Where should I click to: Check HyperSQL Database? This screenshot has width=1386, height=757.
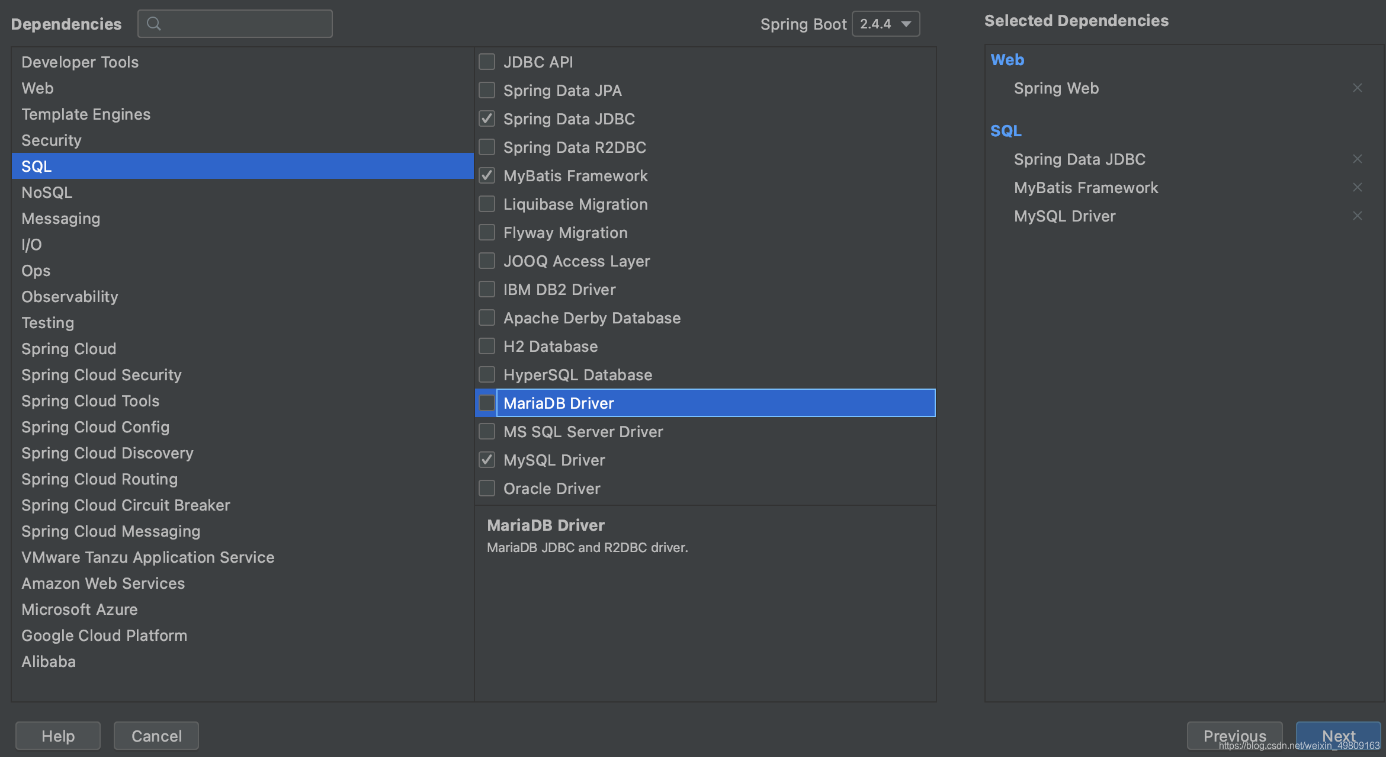487,374
